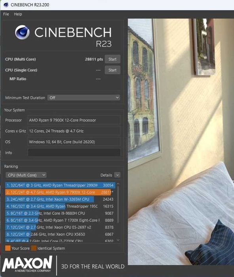The image size is (234, 277).
Task: Click the Cores x GHz field
Action: click(x=74, y=131)
